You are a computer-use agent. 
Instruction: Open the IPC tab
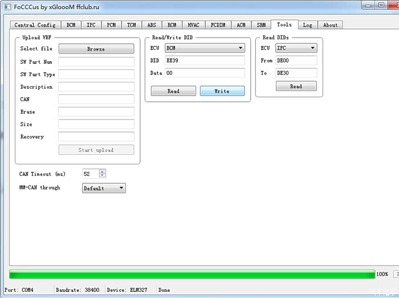point(91,25)
